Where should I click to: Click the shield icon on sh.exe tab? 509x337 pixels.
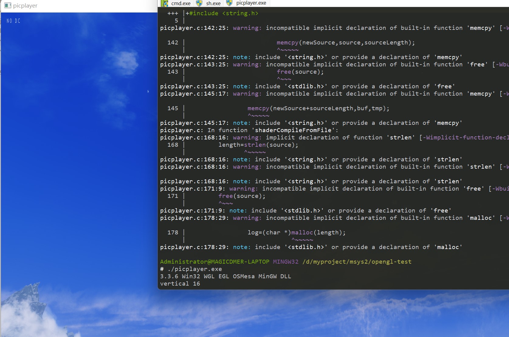[x=199, y=3]
